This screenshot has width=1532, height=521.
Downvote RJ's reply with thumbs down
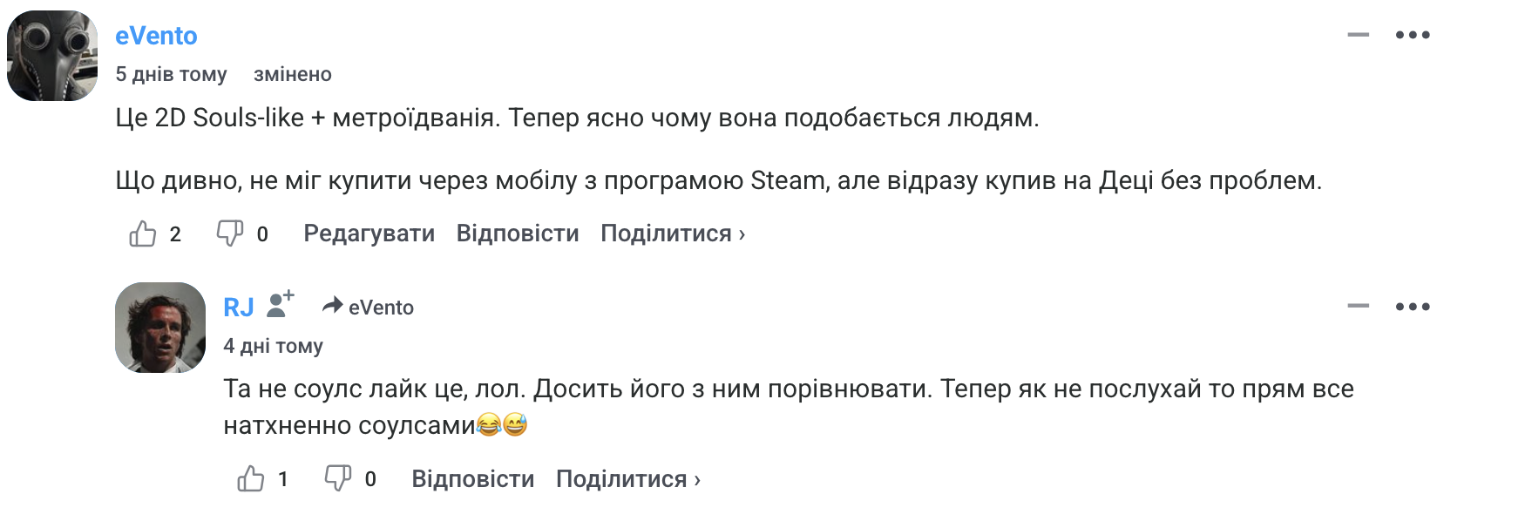coord(338,478)
